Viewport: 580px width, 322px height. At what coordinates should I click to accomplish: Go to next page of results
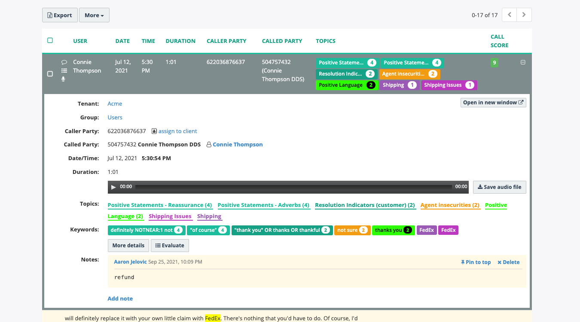point(524,15)
